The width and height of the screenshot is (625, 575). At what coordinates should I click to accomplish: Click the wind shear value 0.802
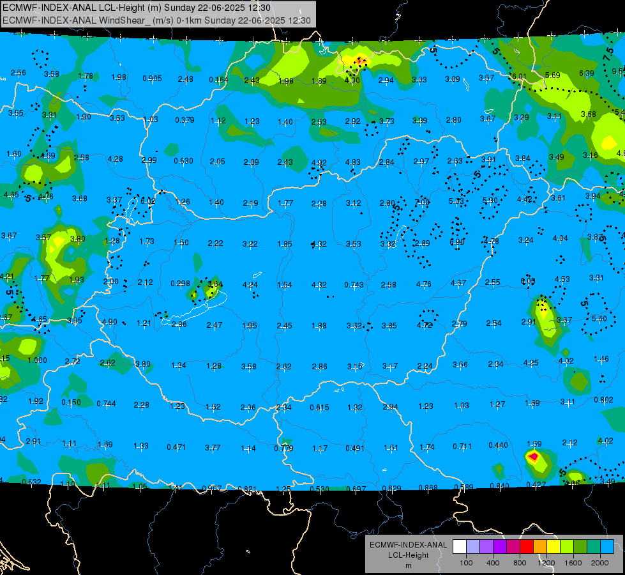click(603, 400)
